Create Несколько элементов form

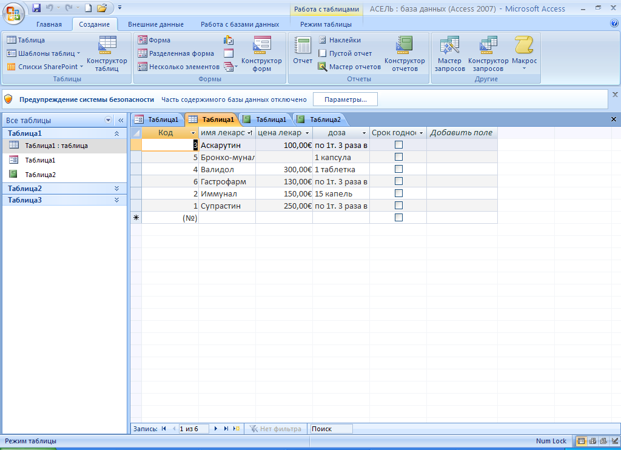(x=179, y=67)
